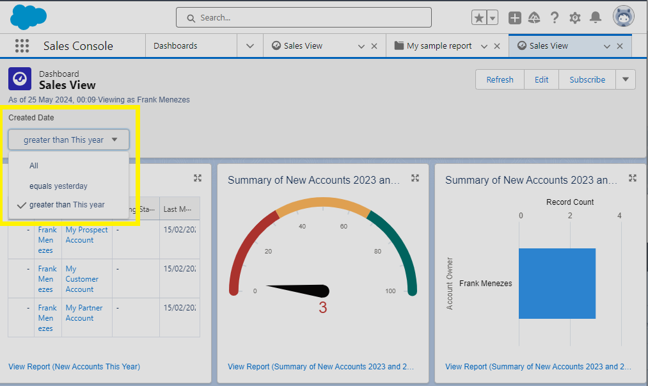This screenshot has height=386, width=648.
Task: Open the active Sales View tab options chevron
Action: [x=607, y=46]
